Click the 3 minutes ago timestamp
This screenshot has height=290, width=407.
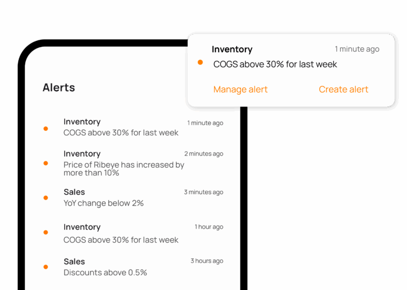[203, 192]
